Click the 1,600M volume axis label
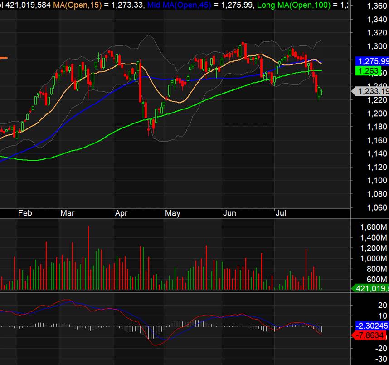 click(x=374, y=227)
